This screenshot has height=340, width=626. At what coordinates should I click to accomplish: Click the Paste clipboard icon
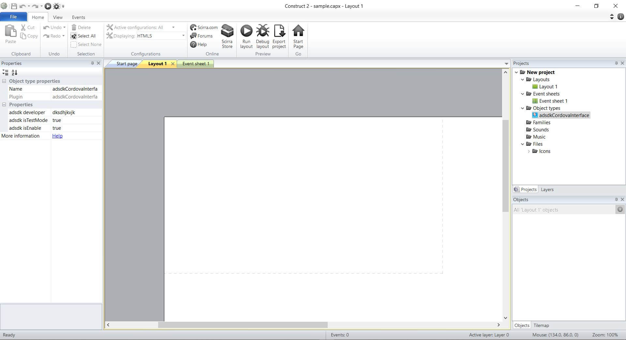coord(10,31)
